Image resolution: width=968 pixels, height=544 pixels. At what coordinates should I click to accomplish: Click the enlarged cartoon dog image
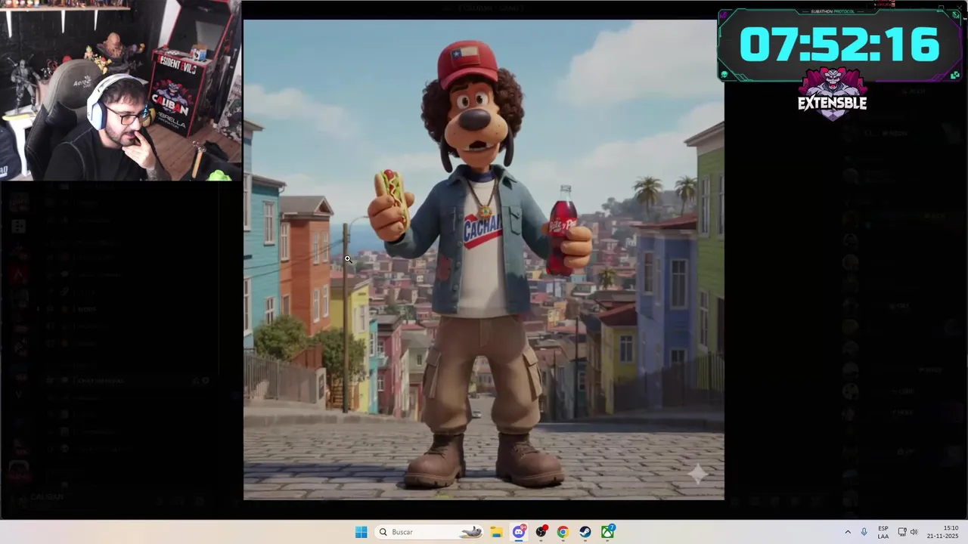coord(483,259)
